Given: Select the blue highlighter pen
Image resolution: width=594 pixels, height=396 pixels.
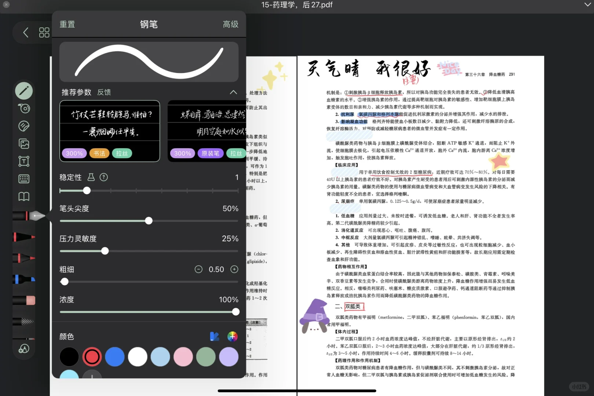Looking at the screenshot, I should pos(24,279).
